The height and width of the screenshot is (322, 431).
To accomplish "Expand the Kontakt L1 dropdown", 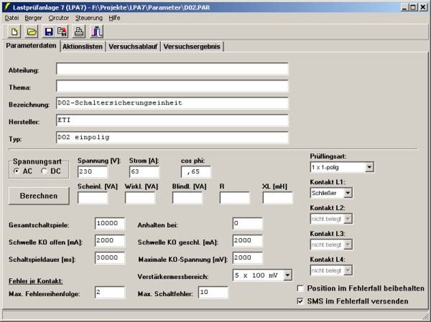I will (x=348, y=193).
